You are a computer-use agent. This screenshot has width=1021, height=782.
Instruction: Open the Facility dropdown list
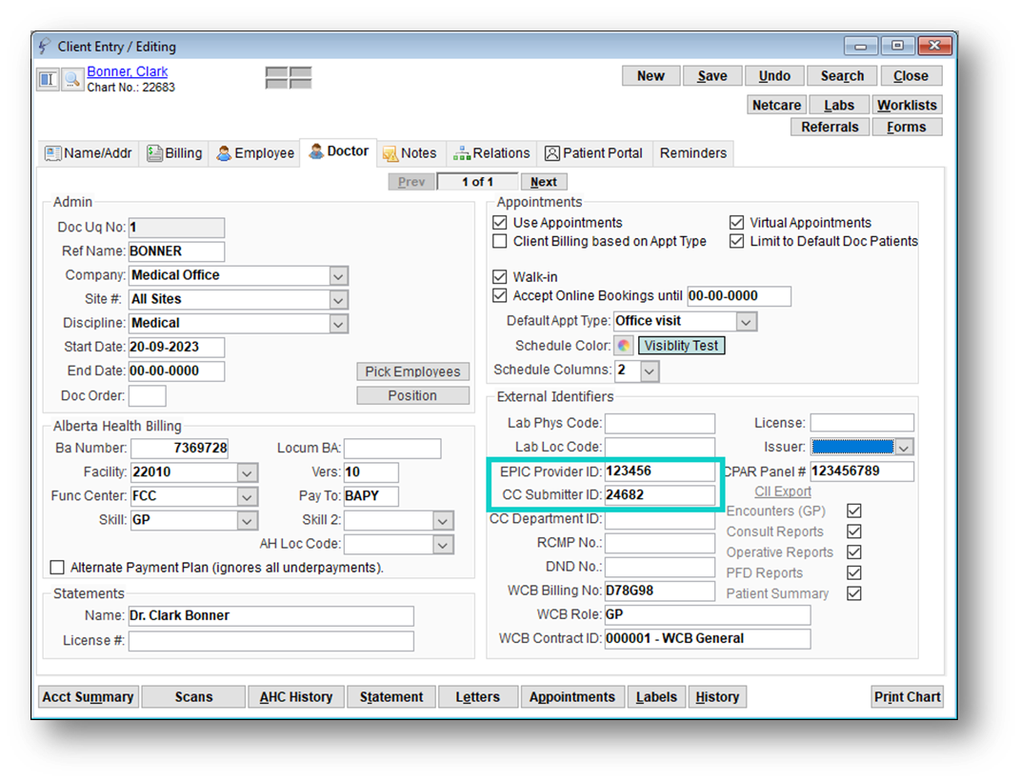pyautogui.click(x=247, y=472)
